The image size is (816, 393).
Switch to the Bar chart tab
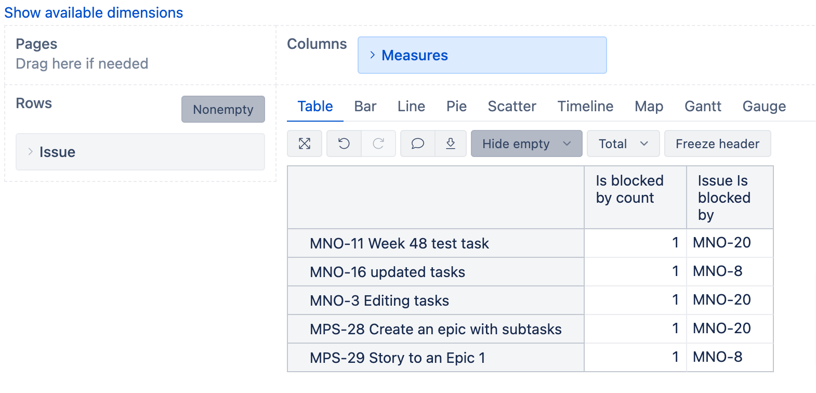[x=365, y=106]
